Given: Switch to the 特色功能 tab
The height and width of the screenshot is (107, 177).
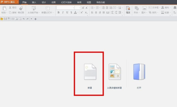Looking at the screenshot, I should [x=101, y=2].
